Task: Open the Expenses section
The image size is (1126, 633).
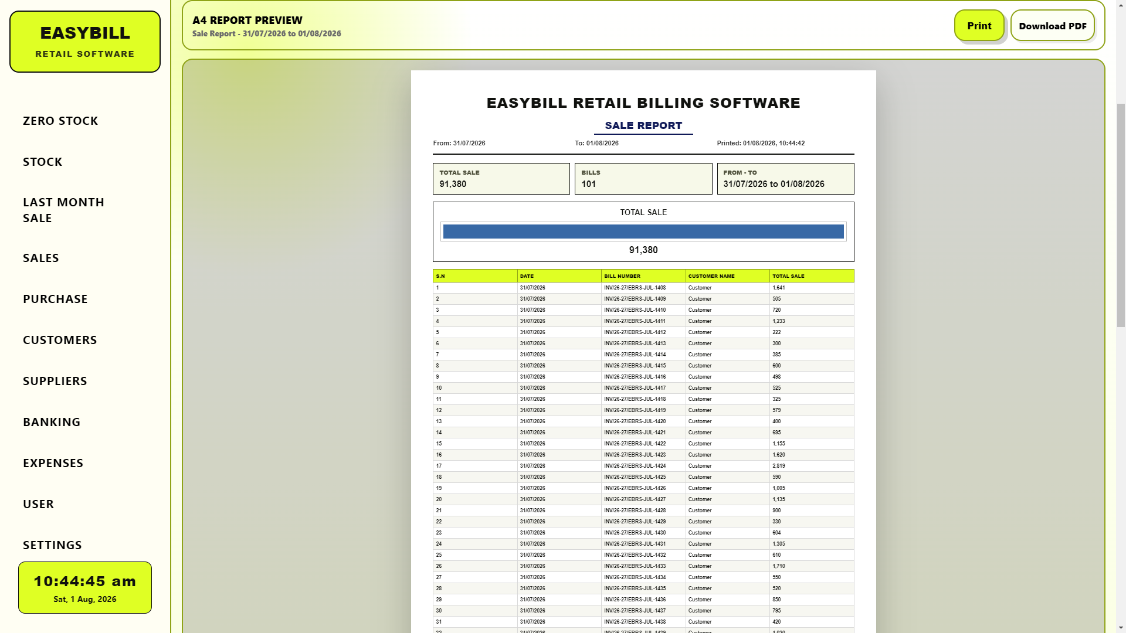Action: 53,463
